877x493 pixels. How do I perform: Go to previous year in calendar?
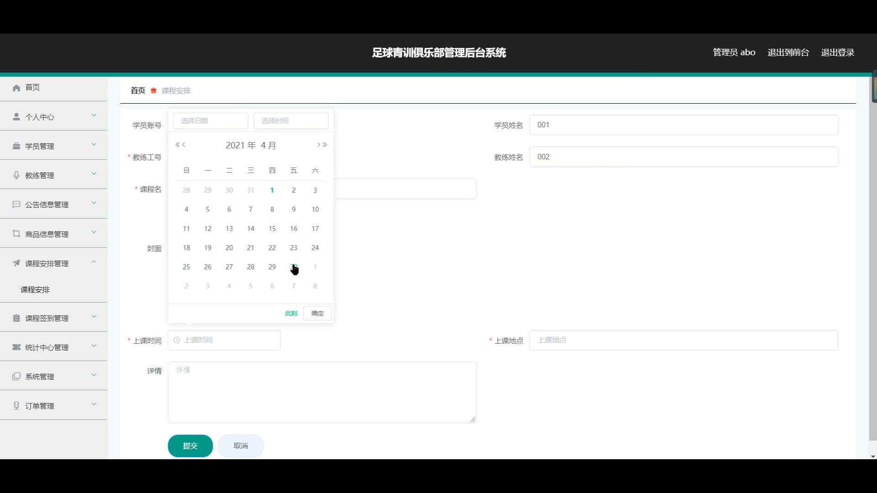[x=177, y=145]
